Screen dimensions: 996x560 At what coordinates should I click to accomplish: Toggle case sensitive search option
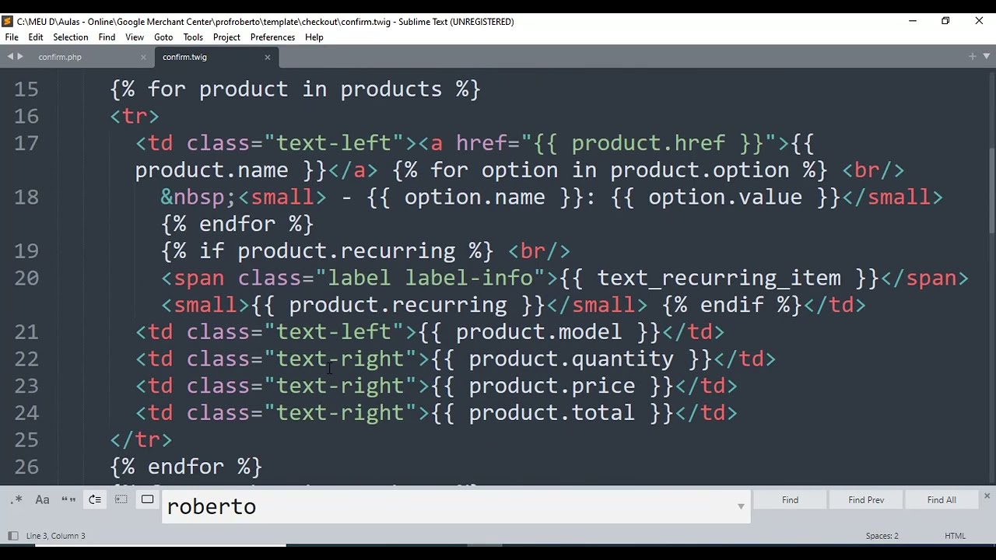coord(43,500)
